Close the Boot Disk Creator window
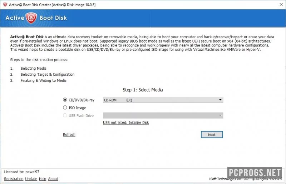This screenshot has width=286, height=184. click(x=281, y=5)
